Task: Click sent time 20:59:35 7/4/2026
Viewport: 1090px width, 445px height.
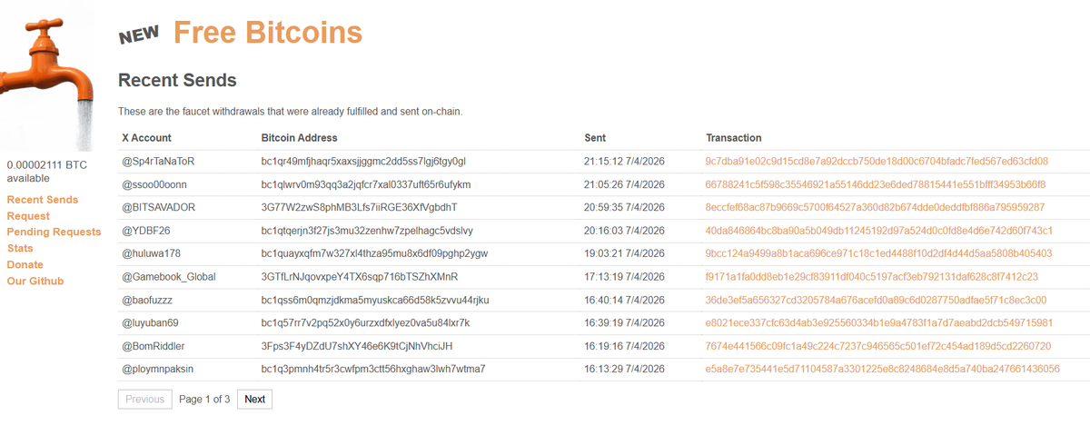Action: click(x=625, y=208)
